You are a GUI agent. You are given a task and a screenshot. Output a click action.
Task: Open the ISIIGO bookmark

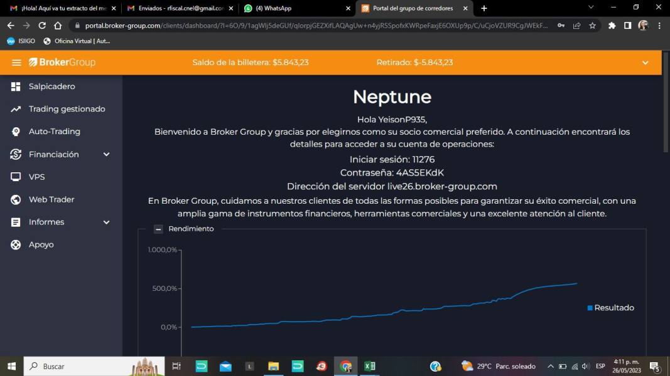pos(21,41)
